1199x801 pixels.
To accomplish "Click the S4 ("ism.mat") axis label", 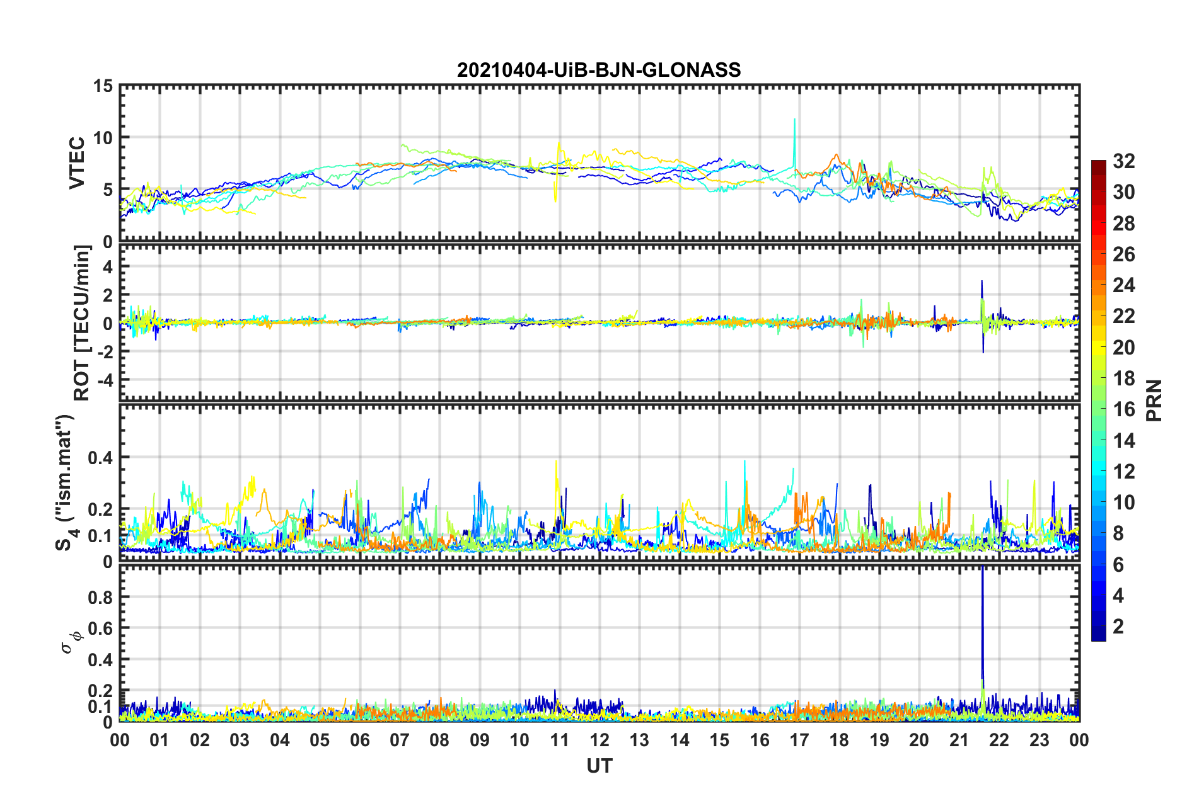I will click(66, 482).
